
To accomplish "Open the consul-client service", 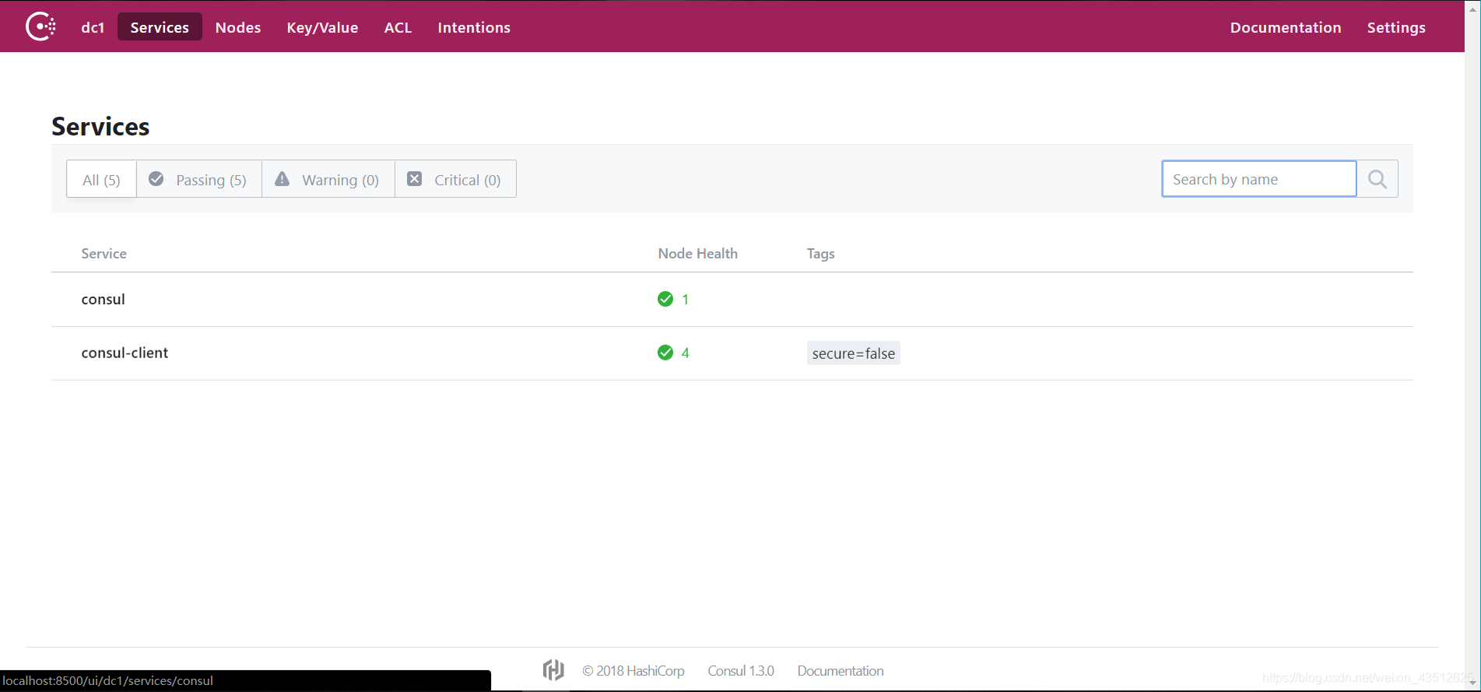I will coord(125,353).
